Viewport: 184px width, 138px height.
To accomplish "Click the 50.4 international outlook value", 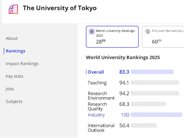I will click(124, 126).
